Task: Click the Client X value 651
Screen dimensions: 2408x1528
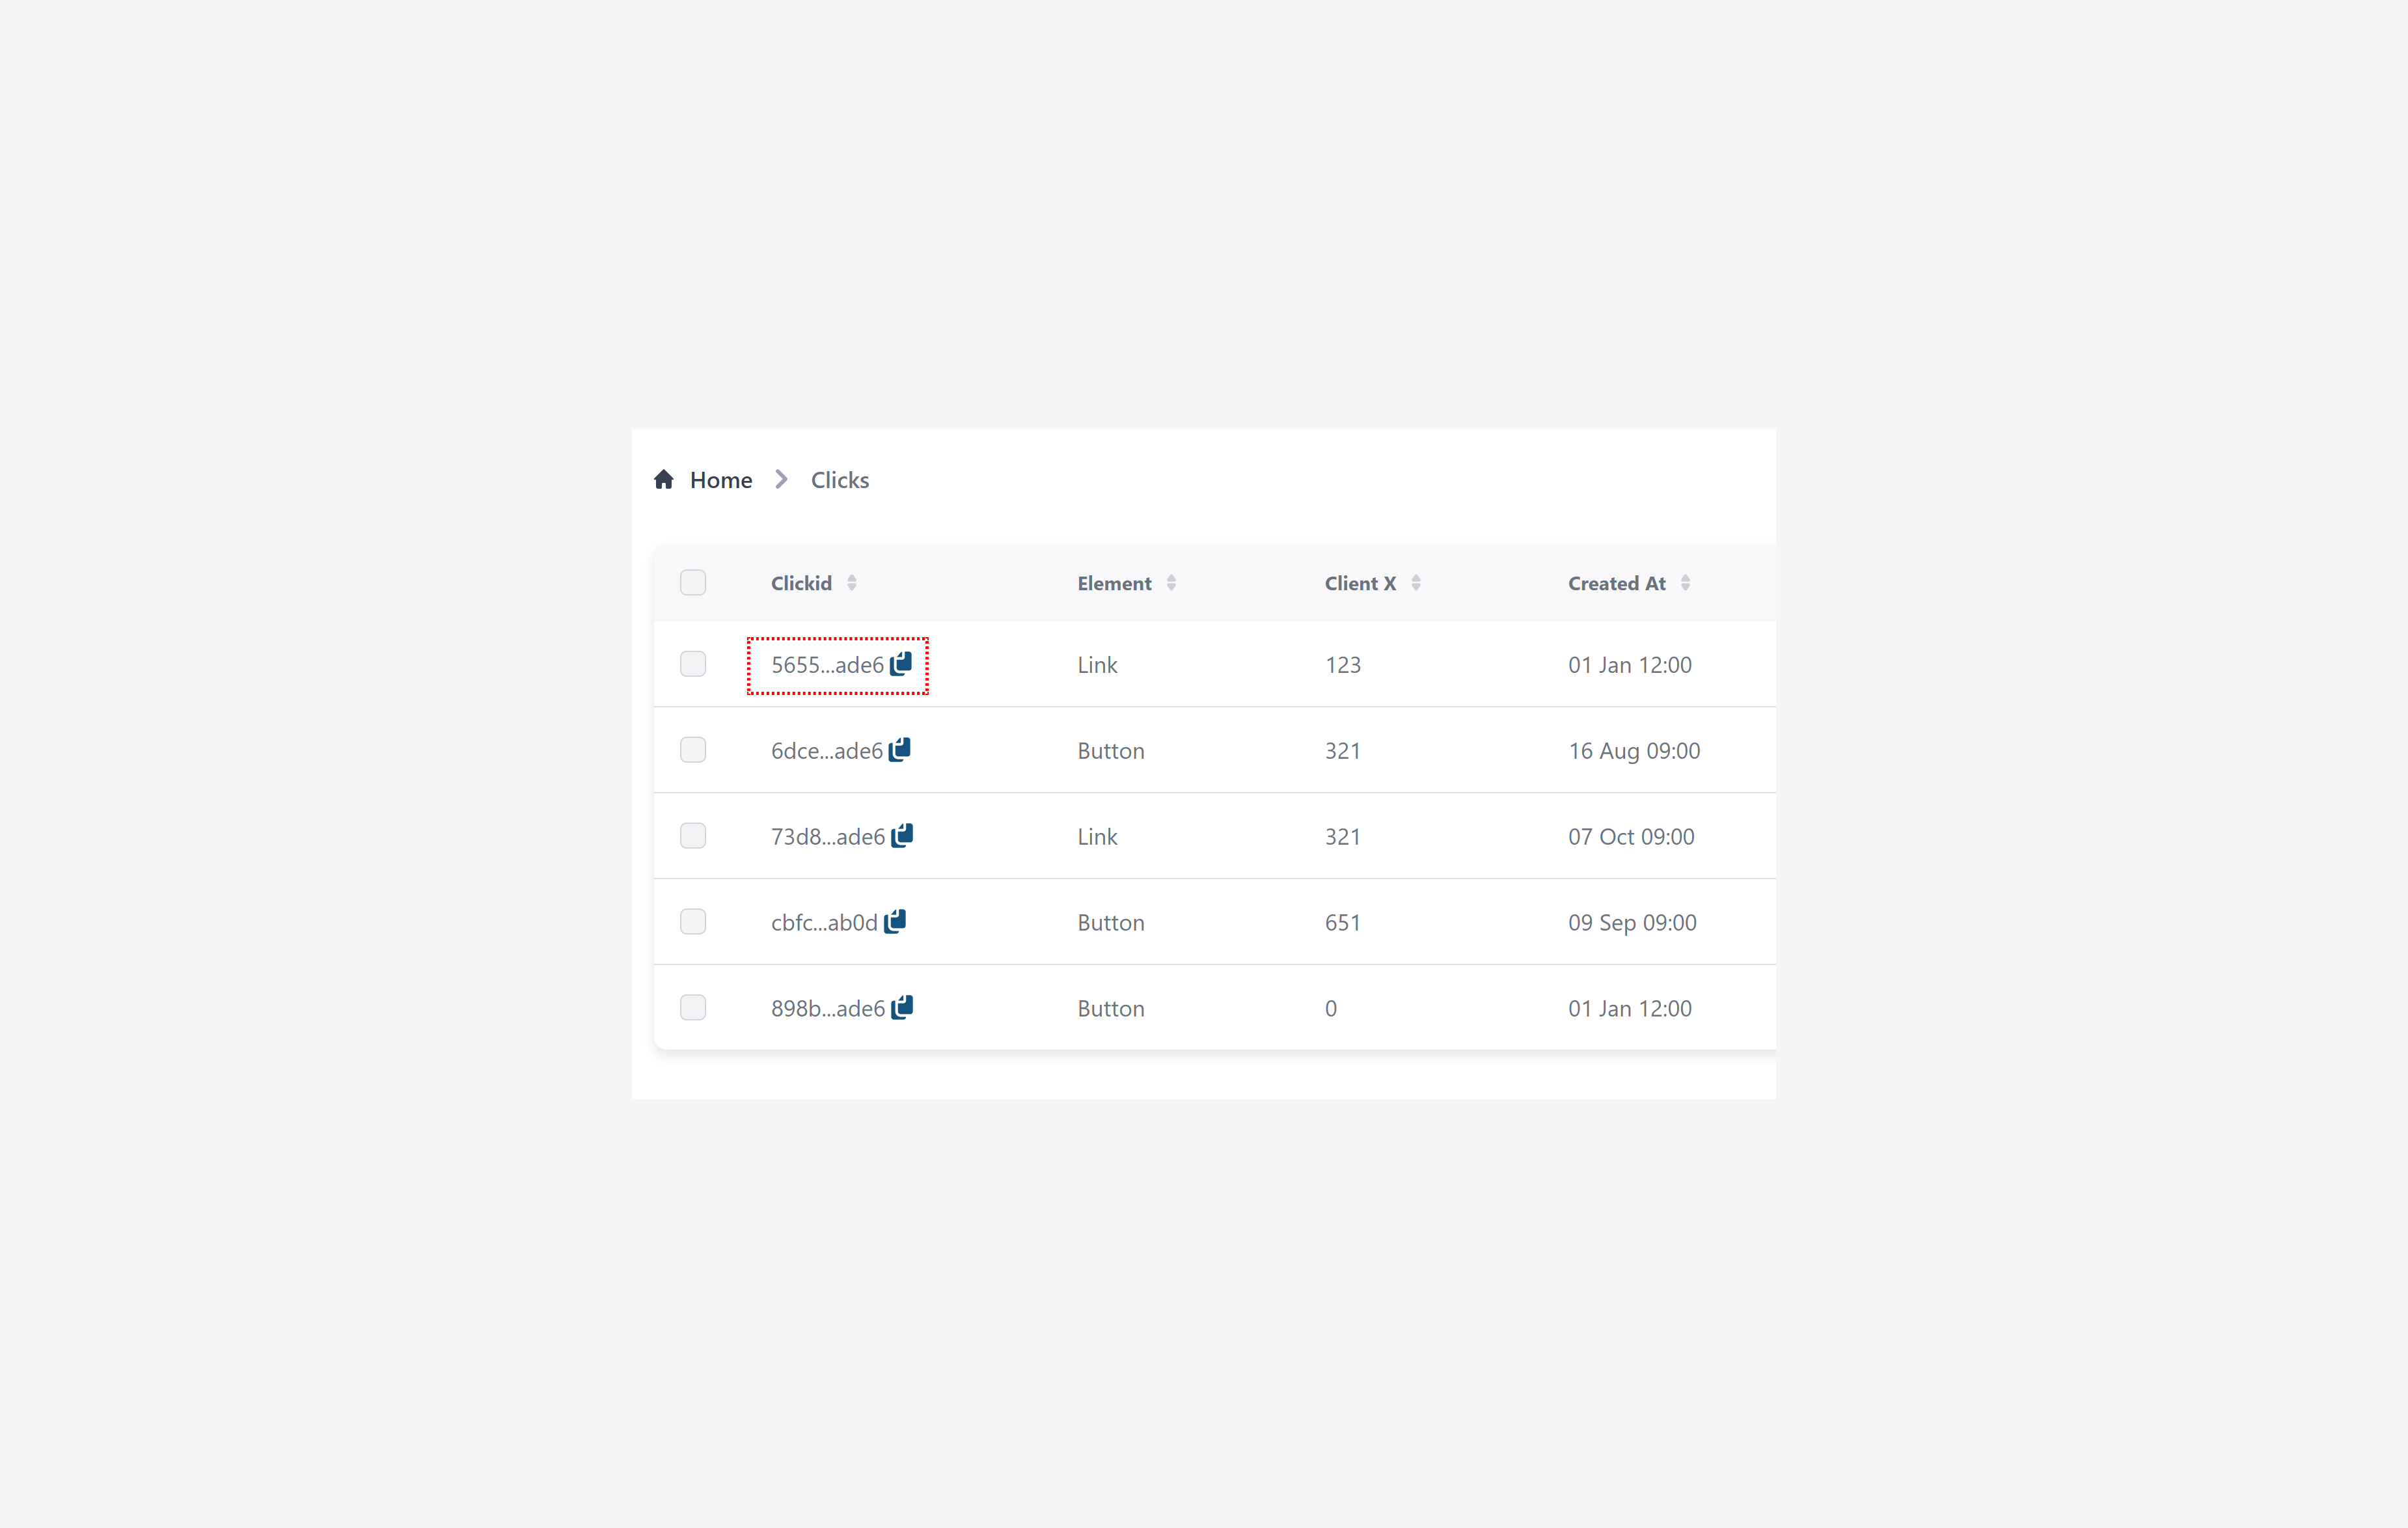Action: (x=1343, y=923)
